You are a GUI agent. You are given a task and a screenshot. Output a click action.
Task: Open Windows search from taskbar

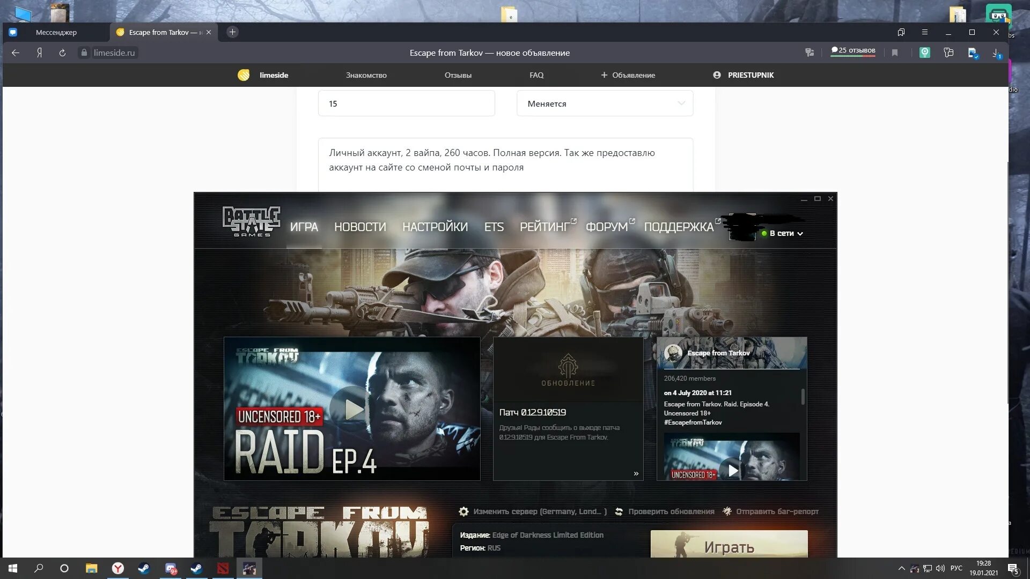click(39, 568)
